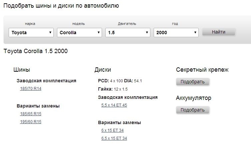Click the Toyota Corolla 1.5 2000 result title

pos(35,51)
